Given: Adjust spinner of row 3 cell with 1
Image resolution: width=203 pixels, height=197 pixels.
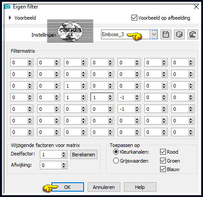Looking at the screenshot, I should point(84,86).
